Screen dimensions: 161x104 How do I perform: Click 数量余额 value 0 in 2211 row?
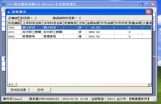135,32
